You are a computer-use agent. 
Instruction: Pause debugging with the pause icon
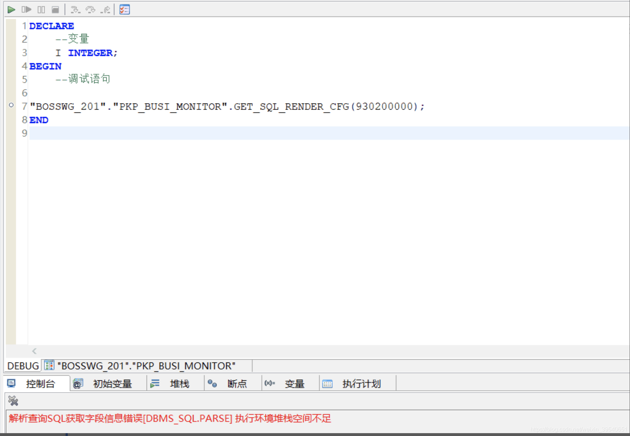(41, 10)
